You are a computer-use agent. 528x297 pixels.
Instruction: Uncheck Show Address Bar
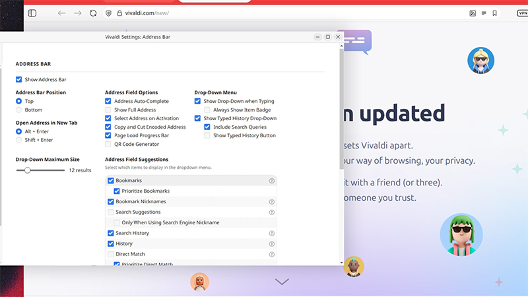click(19, 79)
